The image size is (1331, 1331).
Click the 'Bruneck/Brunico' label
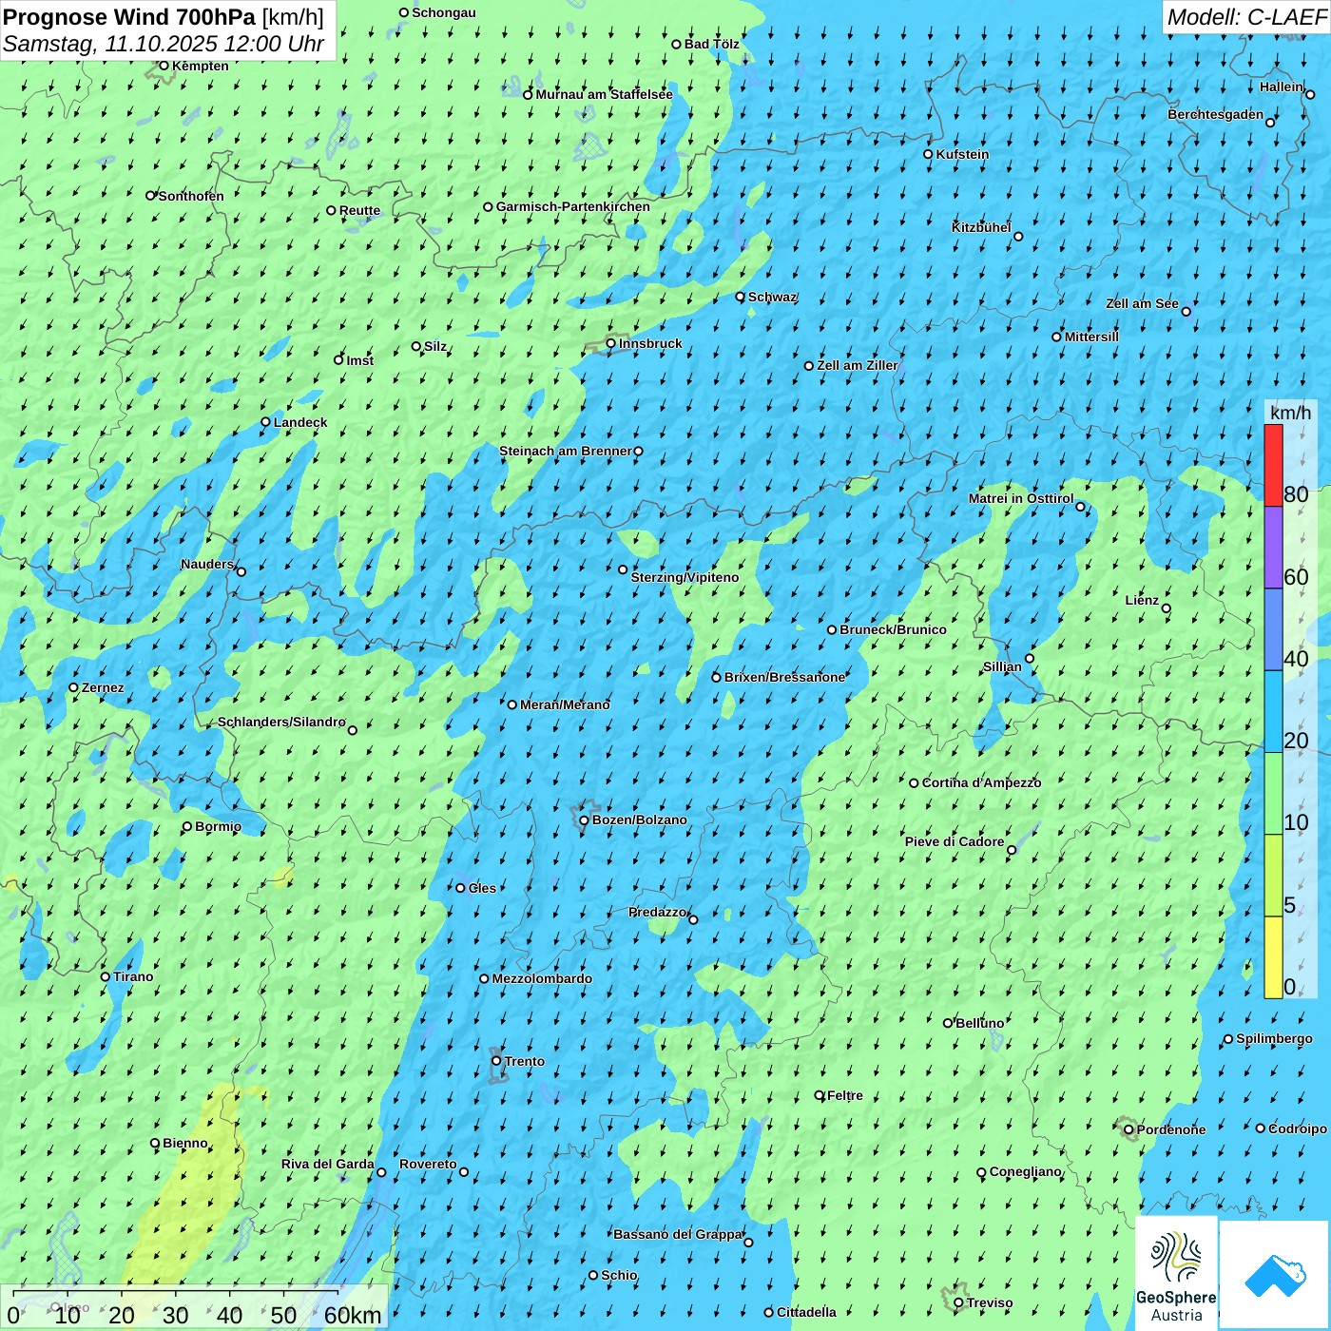(894, 629)
